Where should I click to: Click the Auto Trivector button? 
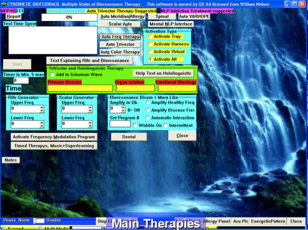click(x=120, y=44)
